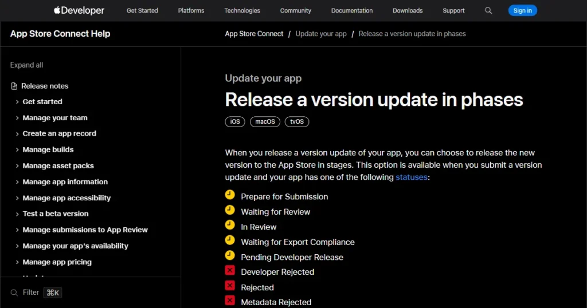The height and width of the screenshot is (308, 587).
Task: Click clock icon beside Pending Developer Release
Action: 230,255
